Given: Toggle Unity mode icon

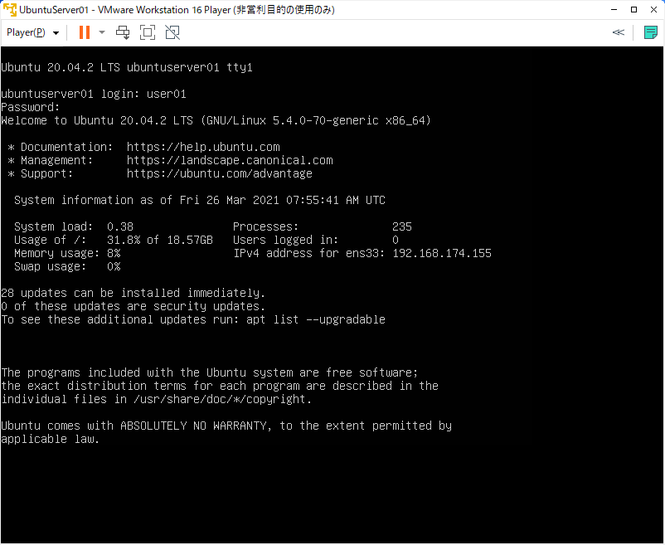Looking at the screenshot, I should [172, 32].
